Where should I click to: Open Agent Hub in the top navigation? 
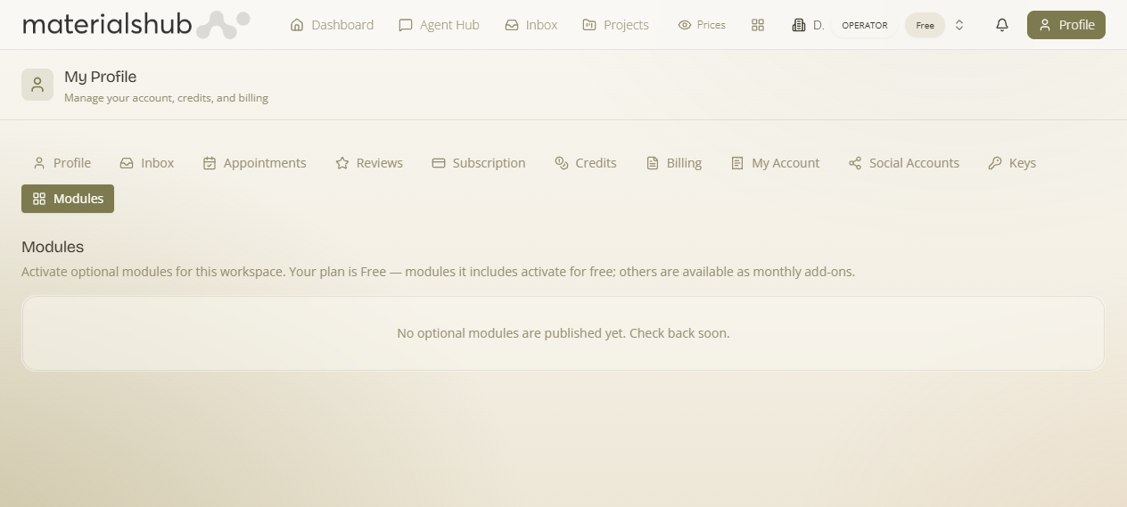click(x=439, y=25)
